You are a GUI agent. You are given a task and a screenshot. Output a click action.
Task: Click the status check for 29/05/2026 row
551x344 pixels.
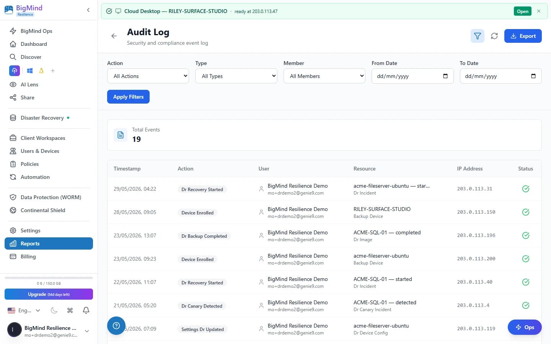[526, 189]
